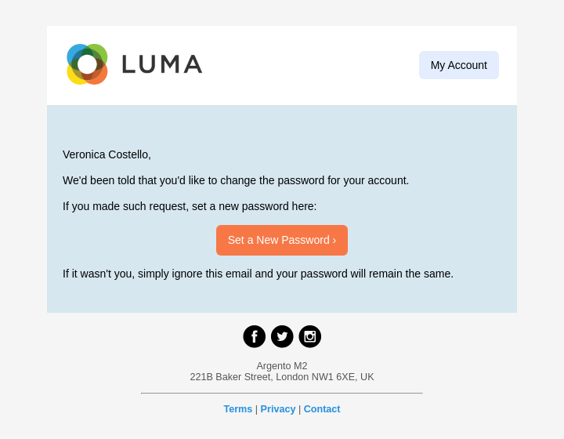Click the 221B Baker Street address line
Viewport: 564px width, 439px height.
(x=282, y=377)
